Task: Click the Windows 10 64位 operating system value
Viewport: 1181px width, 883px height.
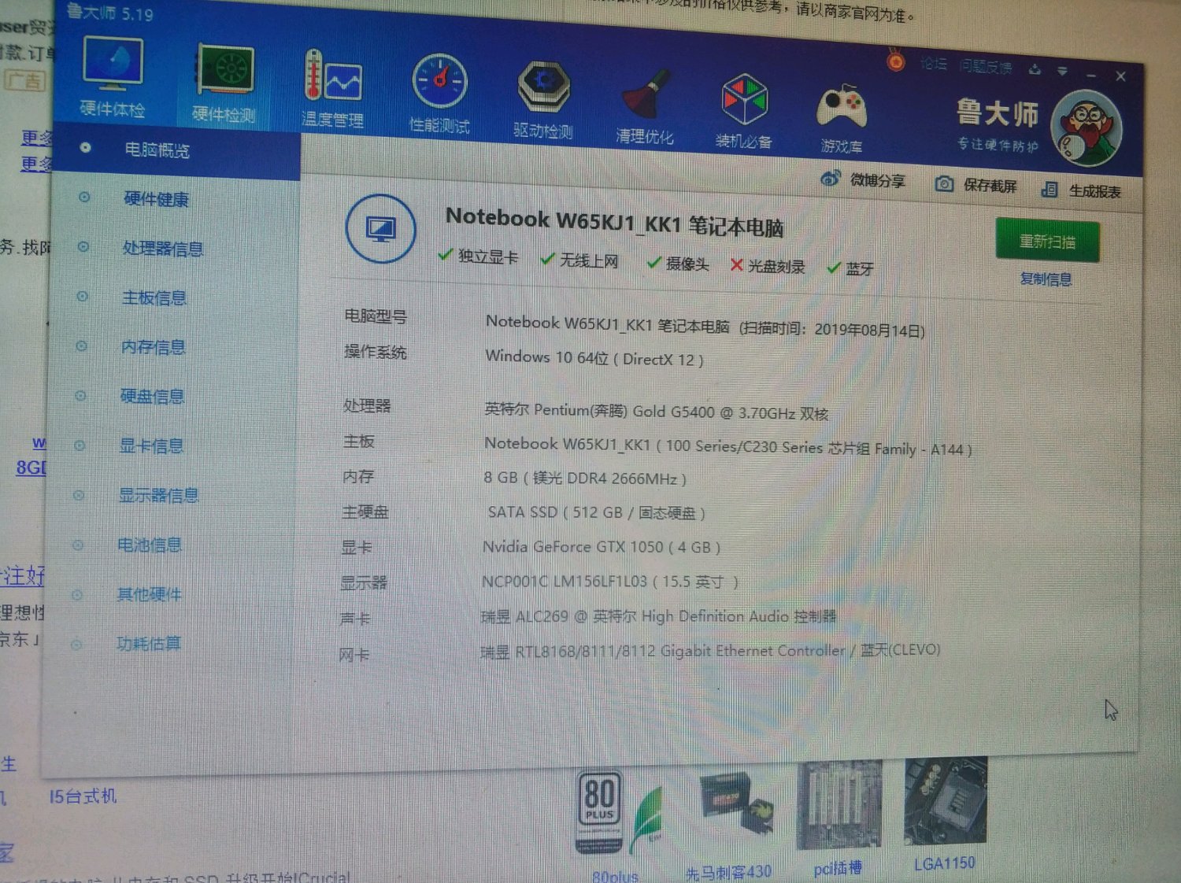Action: tap(594, 358)
